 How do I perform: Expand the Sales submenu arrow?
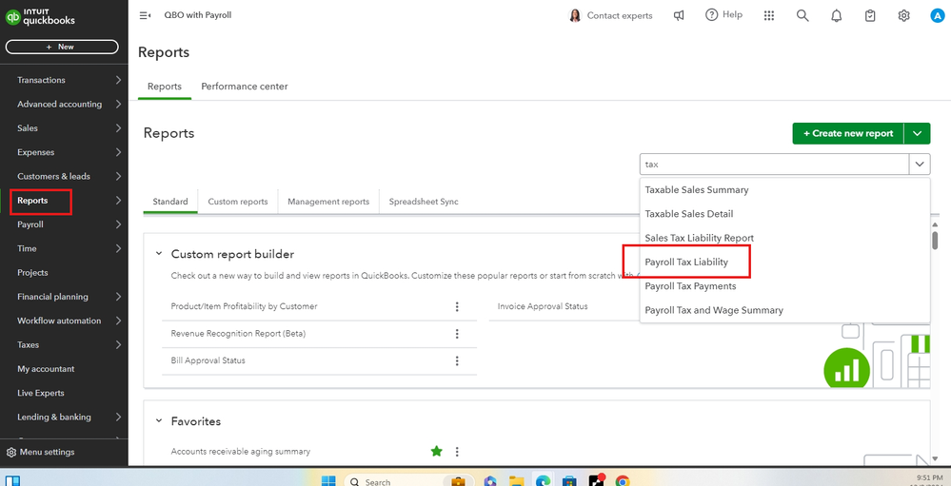click(x=118, y=128)
